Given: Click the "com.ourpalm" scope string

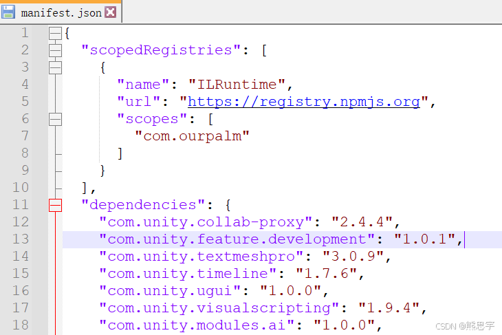Looking at the screenshot, I should (x=192, y=136).
